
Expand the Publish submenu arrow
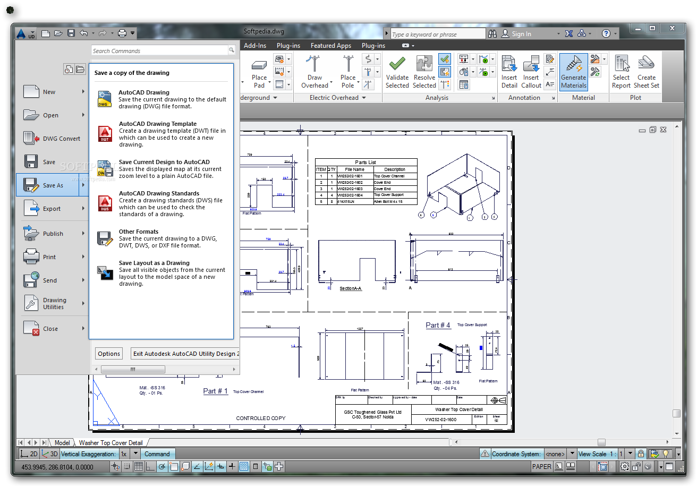point(83,234)
